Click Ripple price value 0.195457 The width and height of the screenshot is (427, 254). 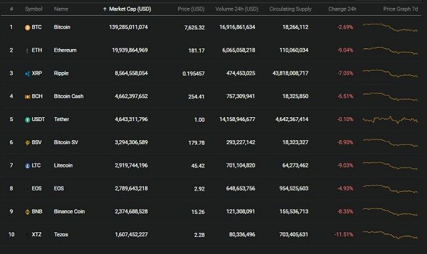[x=193, y=74]
